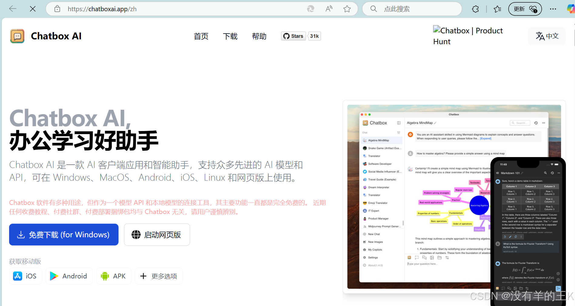This screenshot has width=575, height=306.
Task: Click the Chatbox AI site title text
Action: tap(56, 36)
